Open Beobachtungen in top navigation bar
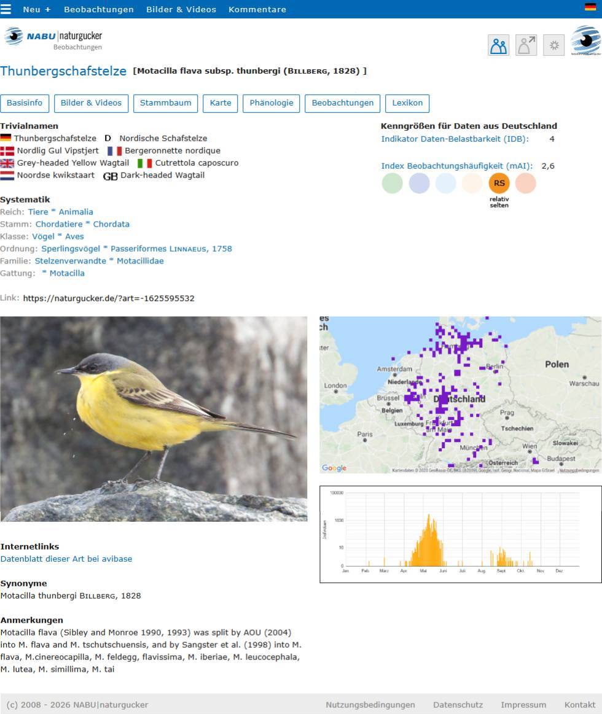 (99, 10)
